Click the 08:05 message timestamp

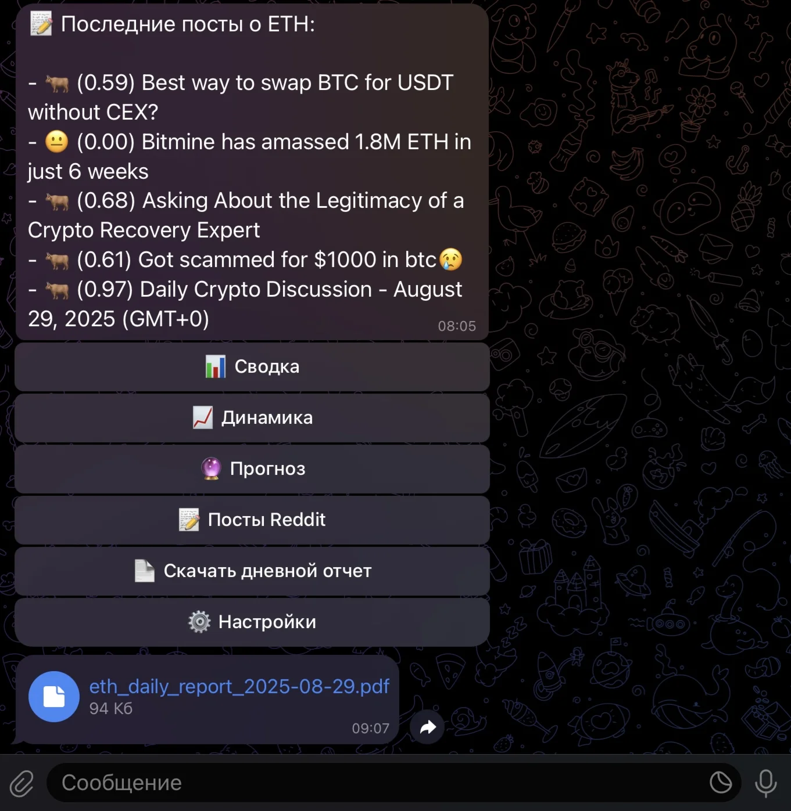pos(457,326)
